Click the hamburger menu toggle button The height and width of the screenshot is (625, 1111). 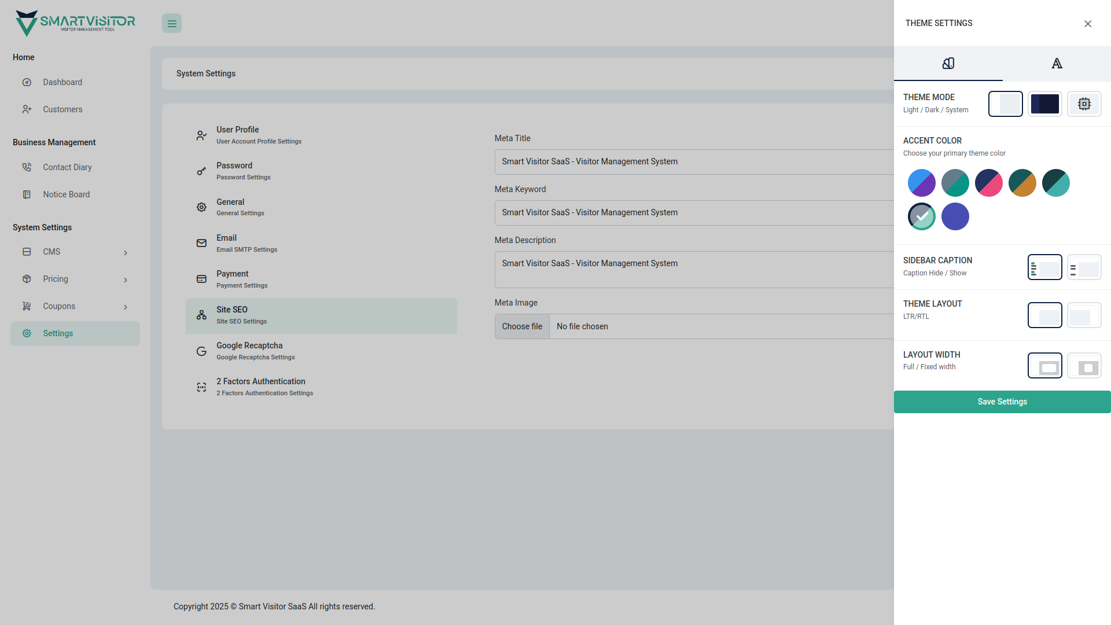pos(172,23)
